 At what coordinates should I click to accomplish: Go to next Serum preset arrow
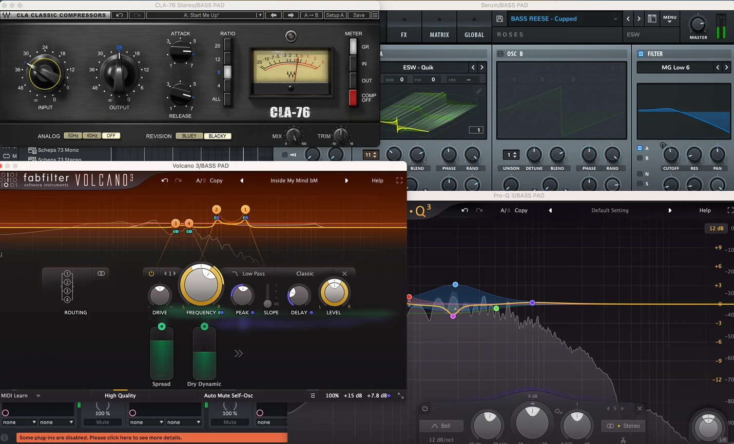tap(639, 19)
